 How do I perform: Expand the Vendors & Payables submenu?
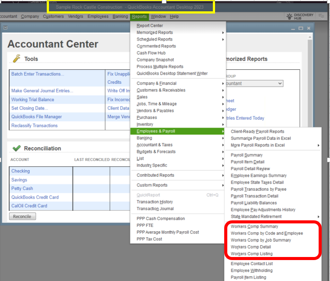[223, 111]
